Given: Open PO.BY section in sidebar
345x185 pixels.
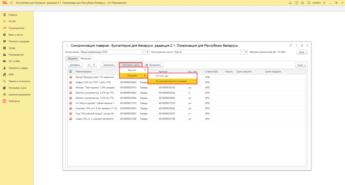Looking at the screenshot, I should point(12,21).
